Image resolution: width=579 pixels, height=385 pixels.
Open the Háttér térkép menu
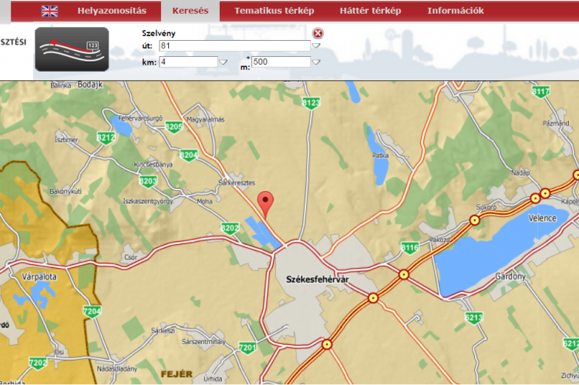click(370, 11)
